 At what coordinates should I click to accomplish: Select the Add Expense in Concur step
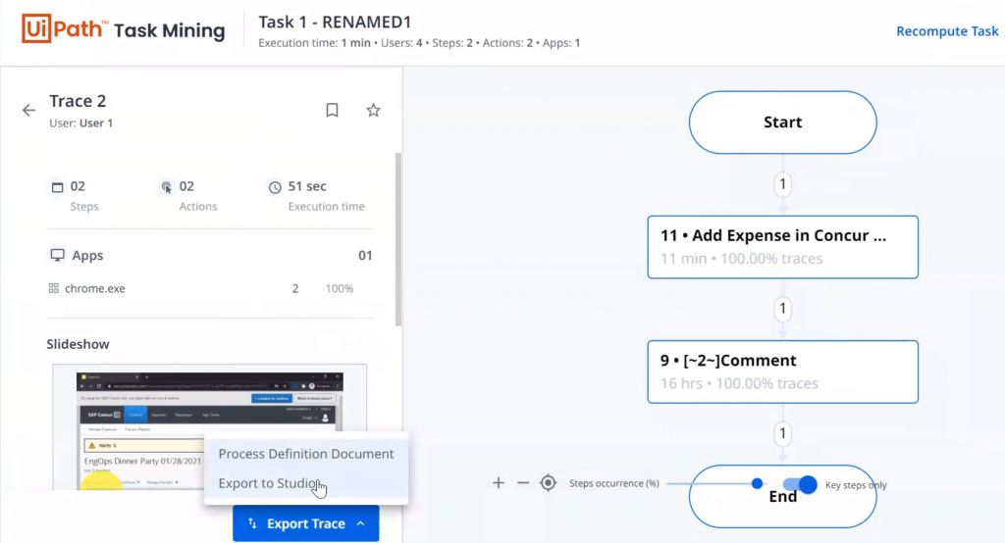tap(782, 247)
